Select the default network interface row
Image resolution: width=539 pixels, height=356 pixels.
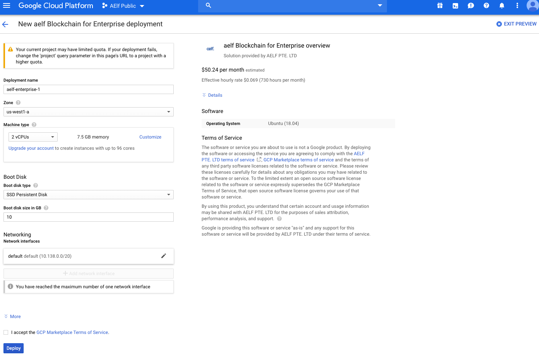(x=89, y=256)
